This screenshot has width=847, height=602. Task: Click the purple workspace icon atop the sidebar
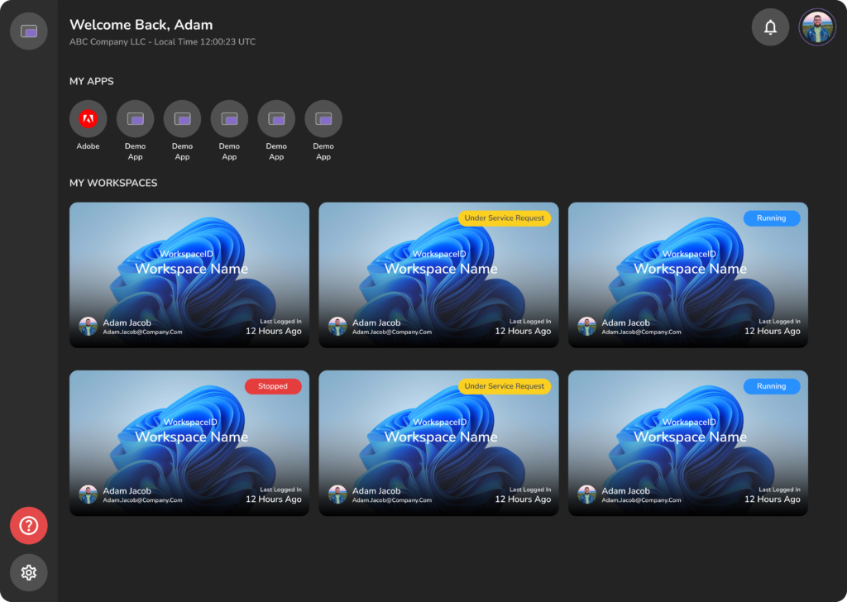[29, 31]
